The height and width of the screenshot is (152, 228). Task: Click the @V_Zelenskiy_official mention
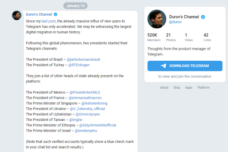point(87,109)
